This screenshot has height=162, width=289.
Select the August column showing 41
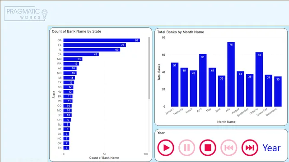tap(240, 89)
